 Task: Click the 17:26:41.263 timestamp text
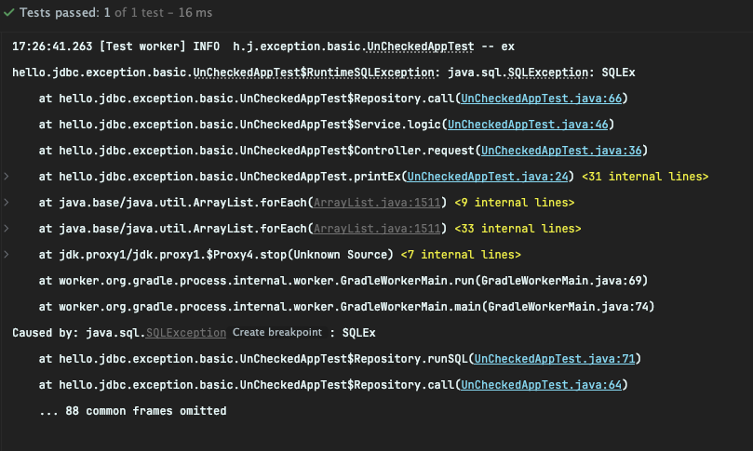click(x=52, y=46)
